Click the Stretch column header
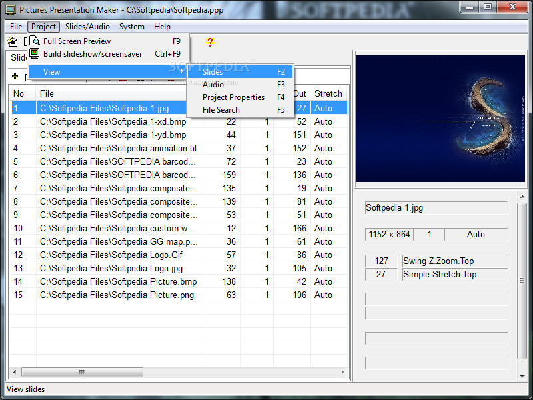Screen dimensions: 533x400 pos(329,93)
